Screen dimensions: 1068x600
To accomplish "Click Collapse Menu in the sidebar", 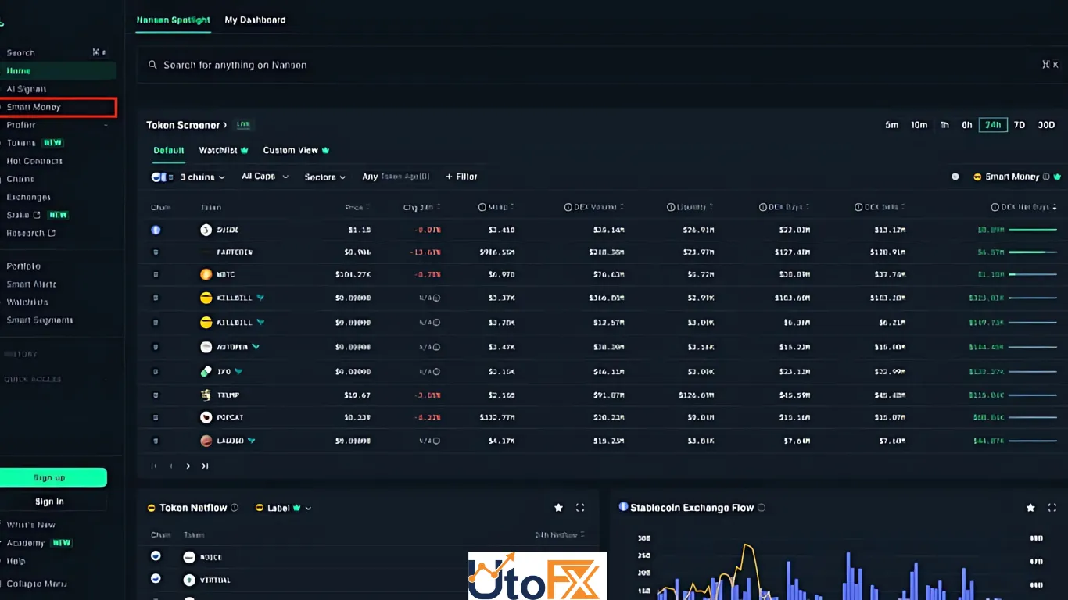I will pos(37,584).
